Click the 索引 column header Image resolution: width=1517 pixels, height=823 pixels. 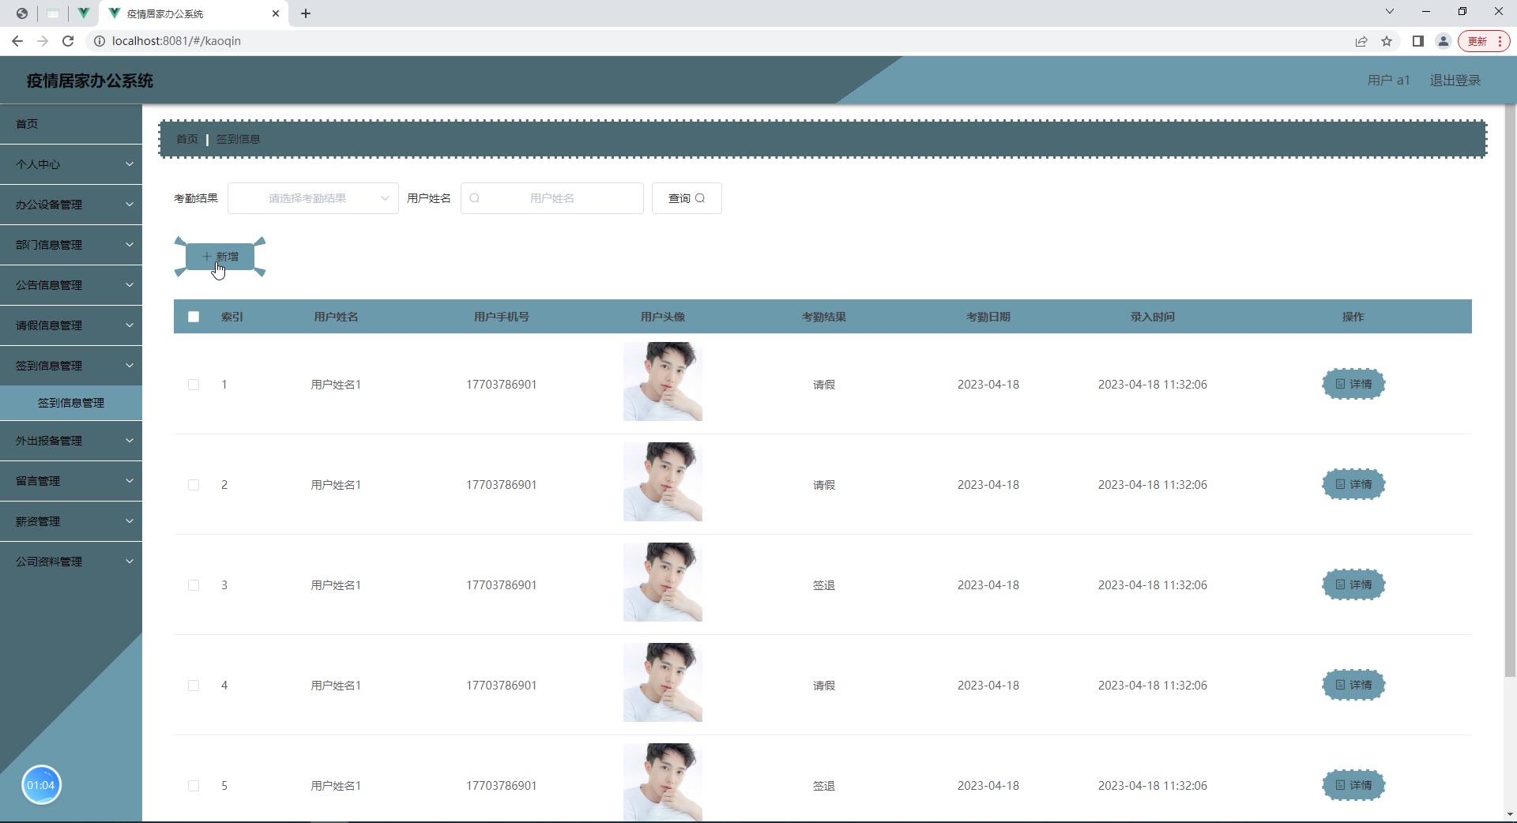[232, 317]
